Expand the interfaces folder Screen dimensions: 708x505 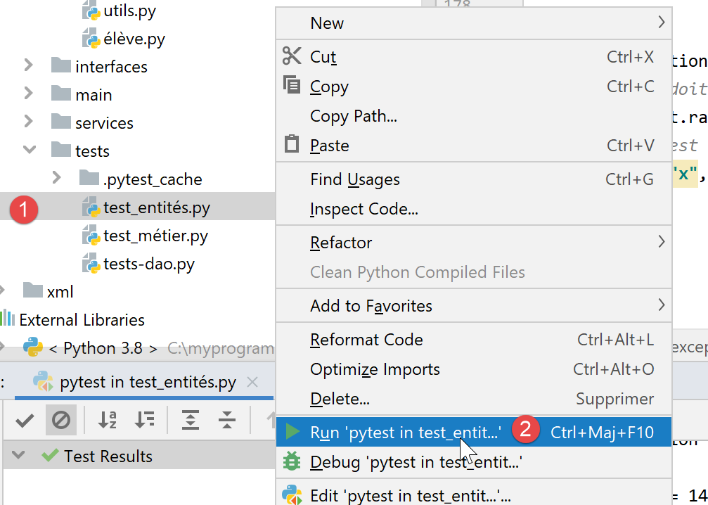point(29,66)
